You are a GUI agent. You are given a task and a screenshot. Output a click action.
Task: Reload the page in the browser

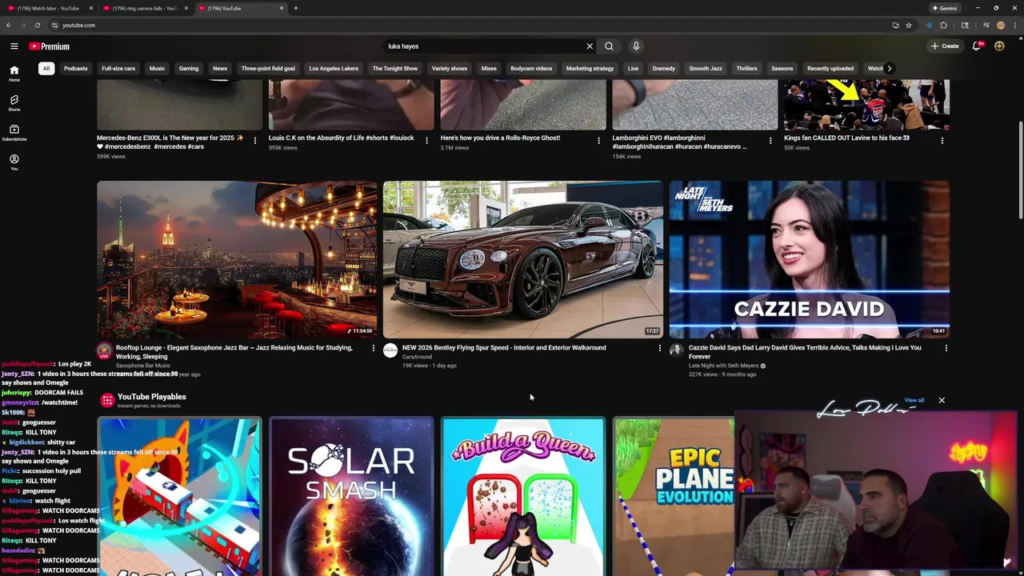[x=37, y=25]
